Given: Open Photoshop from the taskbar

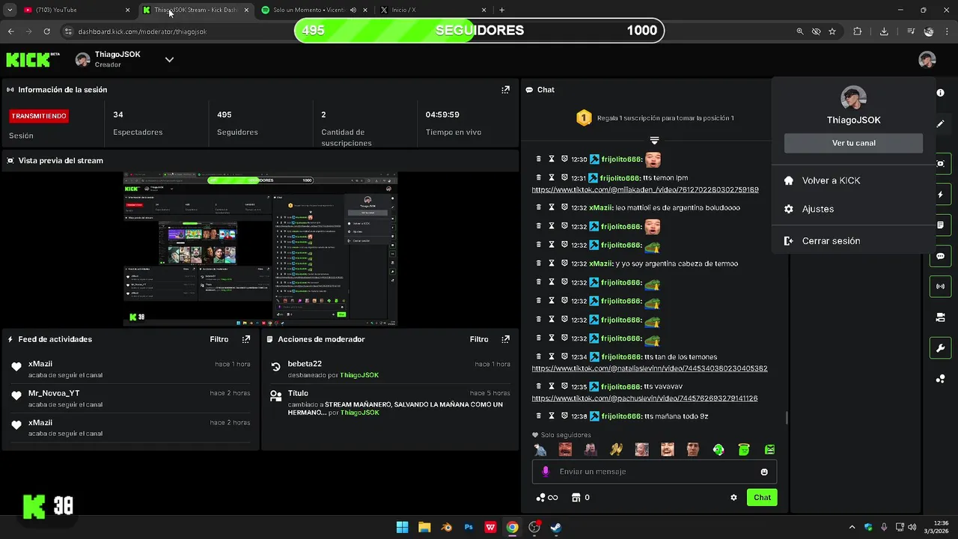Looking at the screenshot, I should coord(469,527).
